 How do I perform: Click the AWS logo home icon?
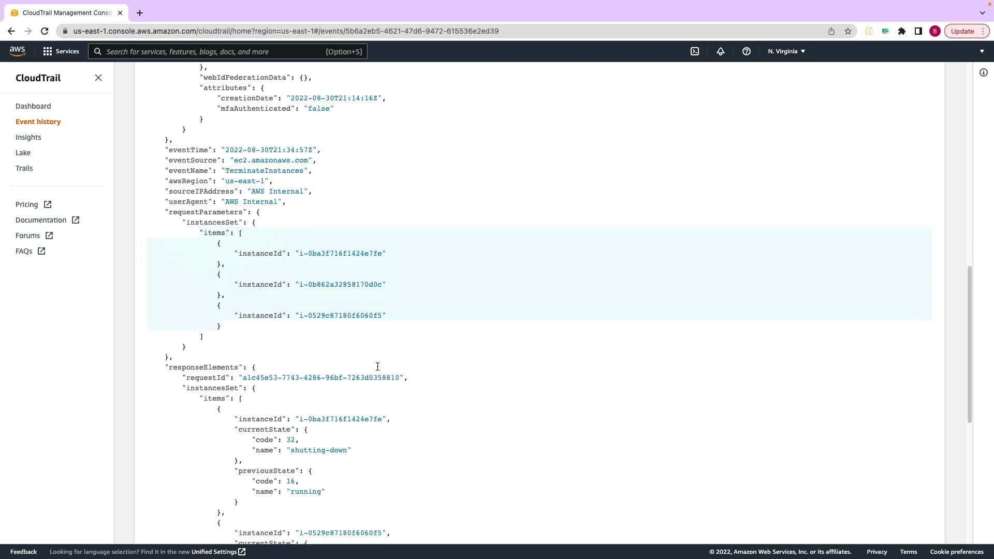click(17, 51)
